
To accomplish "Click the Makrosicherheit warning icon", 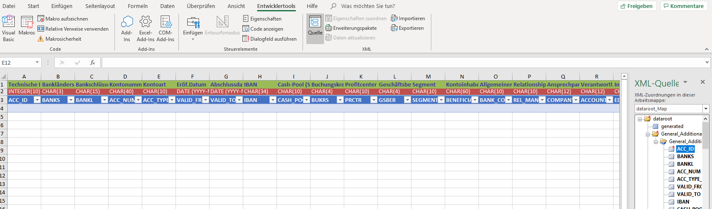I will tap(41, 39).
